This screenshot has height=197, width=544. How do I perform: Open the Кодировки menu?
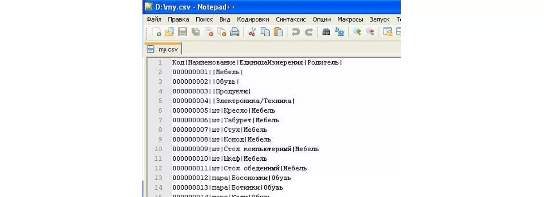253,19
